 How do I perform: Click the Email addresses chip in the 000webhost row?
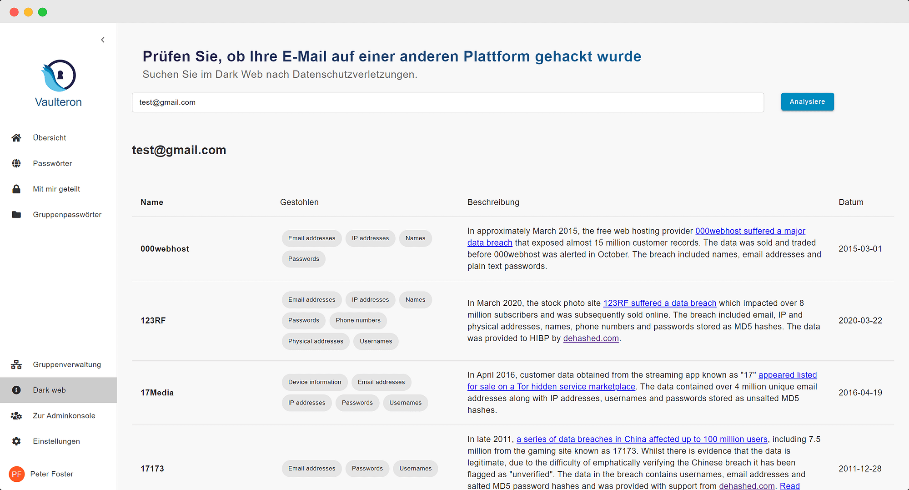[311, 238]
